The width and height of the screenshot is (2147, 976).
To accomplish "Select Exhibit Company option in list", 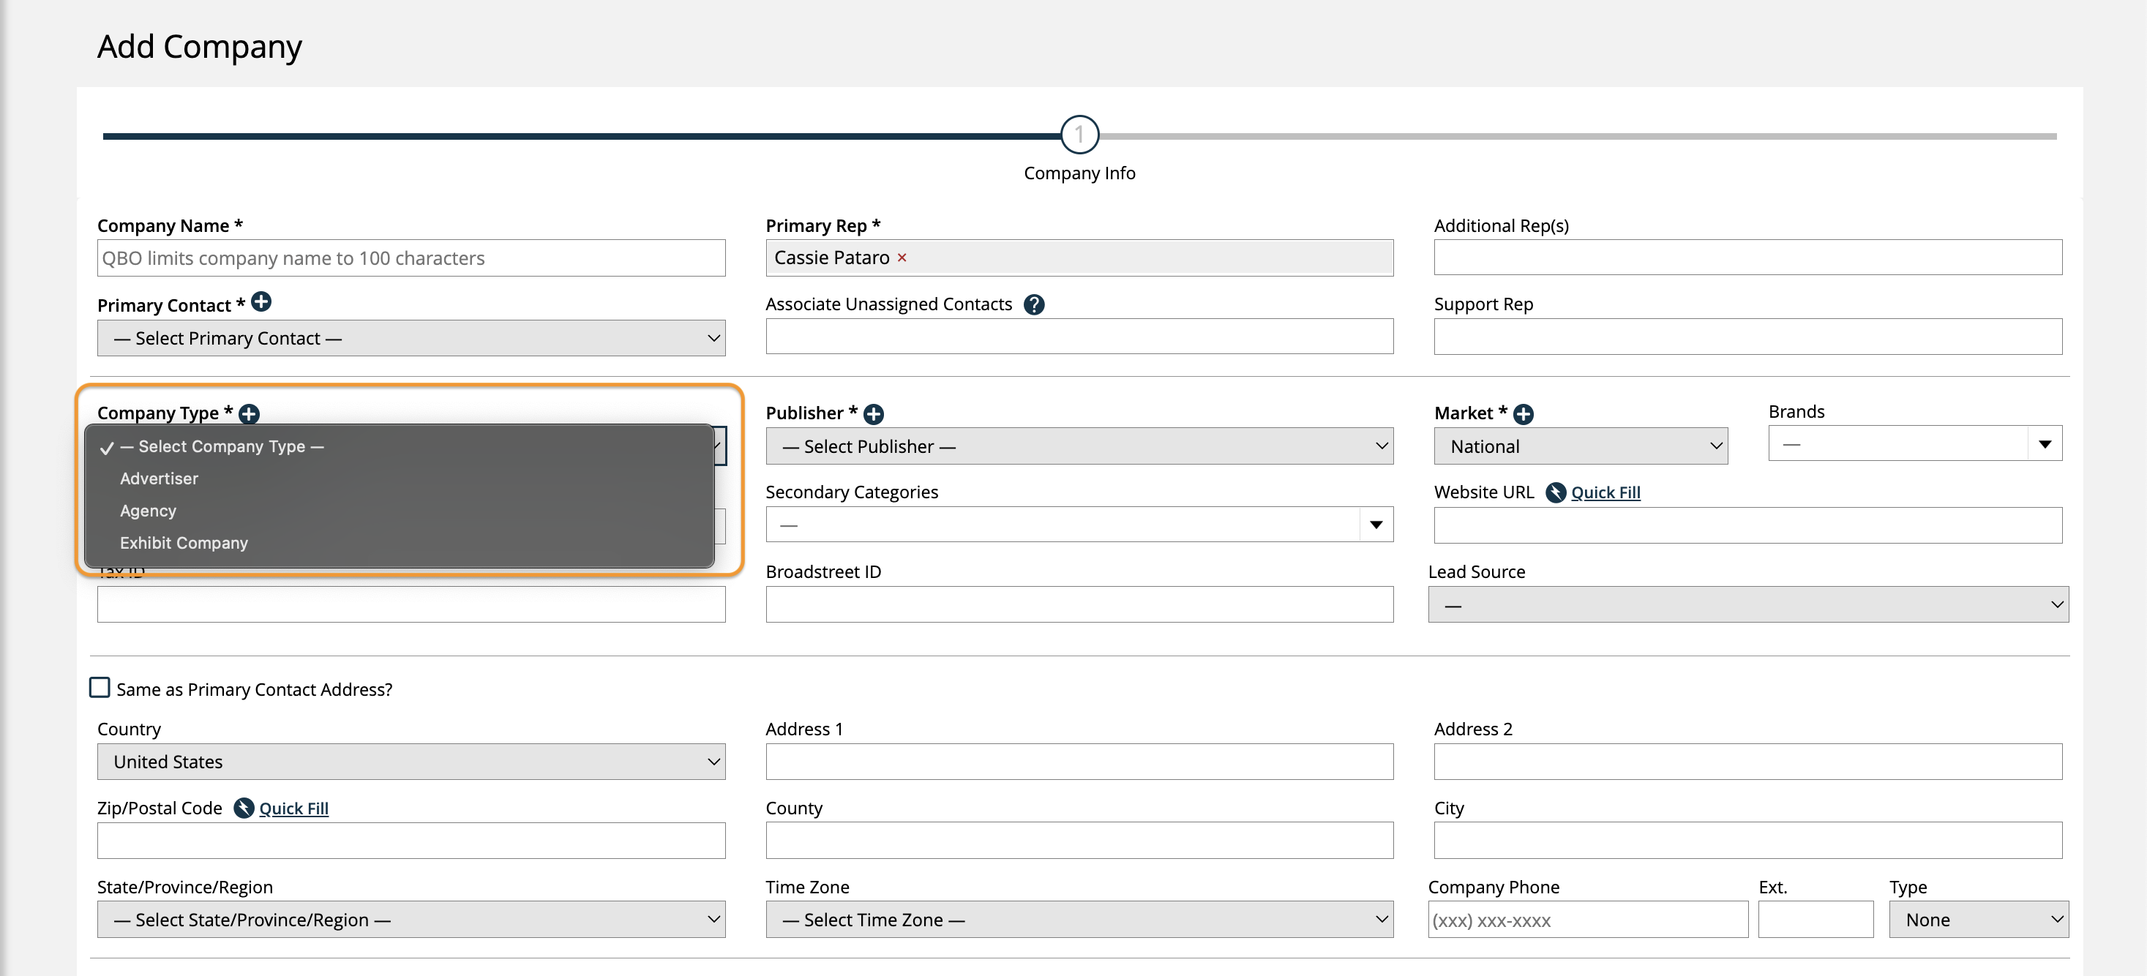I will coord(184,543).
